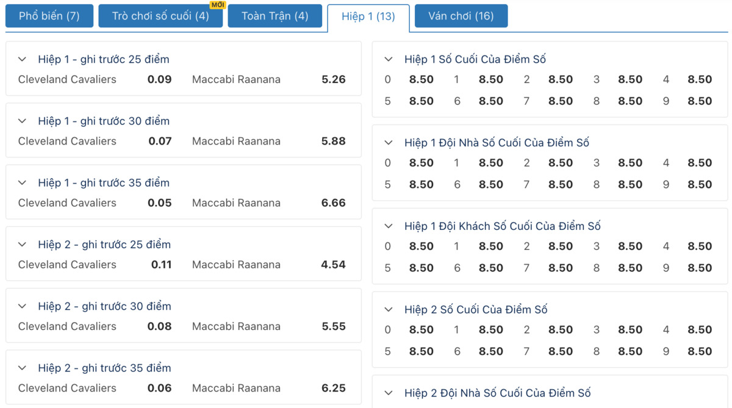Open the Trò chơi số cuối (4) tab

[x=160, y=16]
